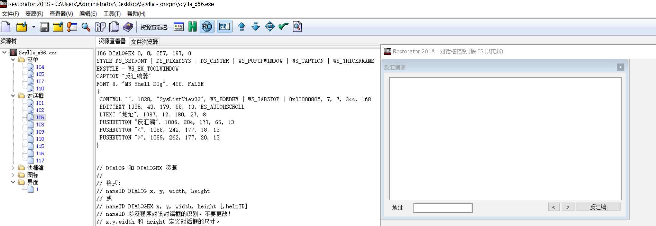Open the 编辑(E) menu
Viewport: 656px width, 226px height.
pyautogui.click(x=88, y=14)
